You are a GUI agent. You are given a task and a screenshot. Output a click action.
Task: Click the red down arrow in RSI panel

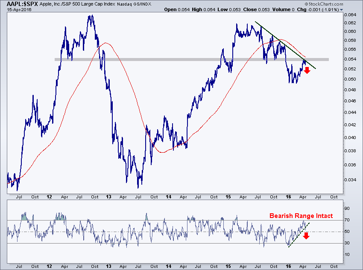click(307, 236)
